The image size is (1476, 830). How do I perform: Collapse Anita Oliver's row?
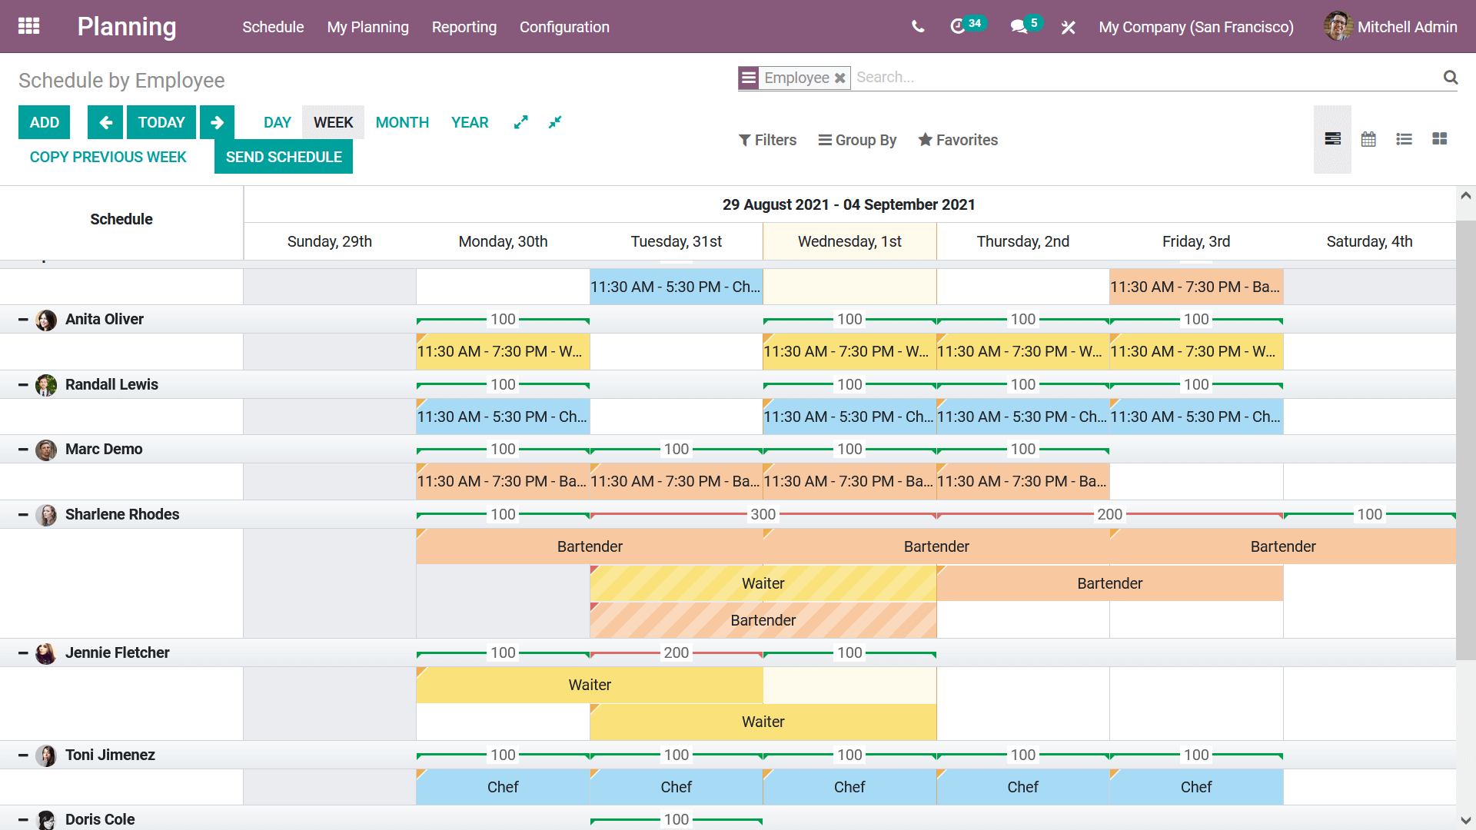[x=23, y=319]
